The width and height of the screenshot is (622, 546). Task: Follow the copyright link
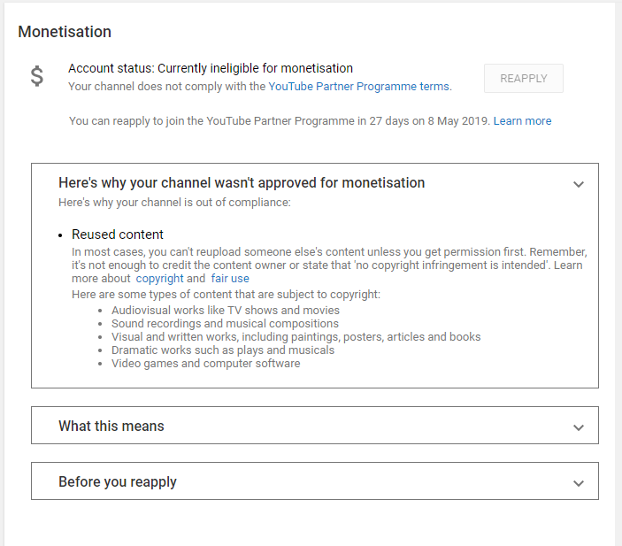tap(159, 279)
